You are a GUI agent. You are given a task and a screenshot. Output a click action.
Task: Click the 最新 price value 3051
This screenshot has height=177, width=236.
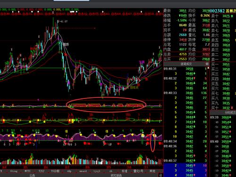click(x=183, y=11)
